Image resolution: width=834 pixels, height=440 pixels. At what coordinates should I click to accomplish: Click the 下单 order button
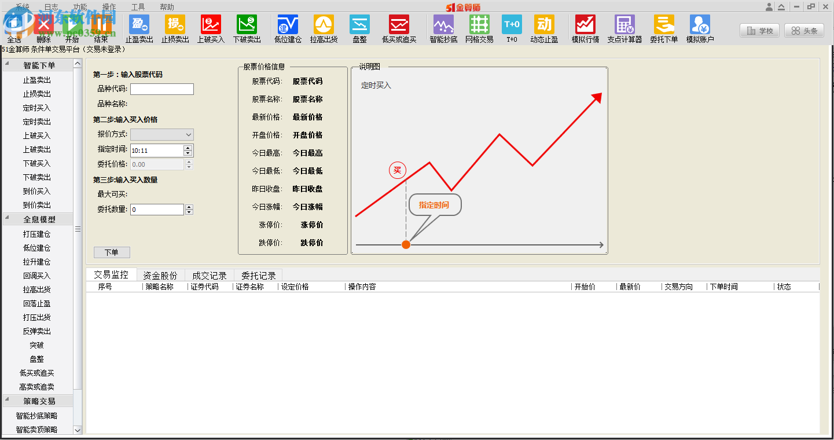click(111, 252)
